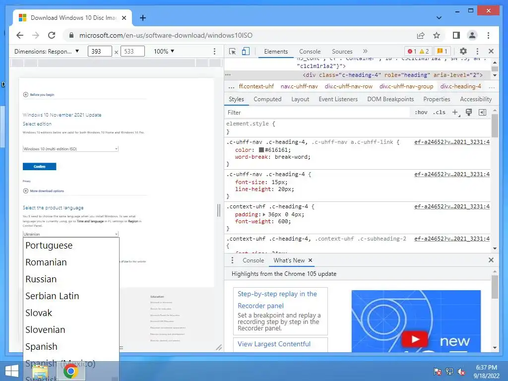Open the Computed styles tab
Image resolution: width=508 pixels, height=381 pixels.
pos(267,99)
